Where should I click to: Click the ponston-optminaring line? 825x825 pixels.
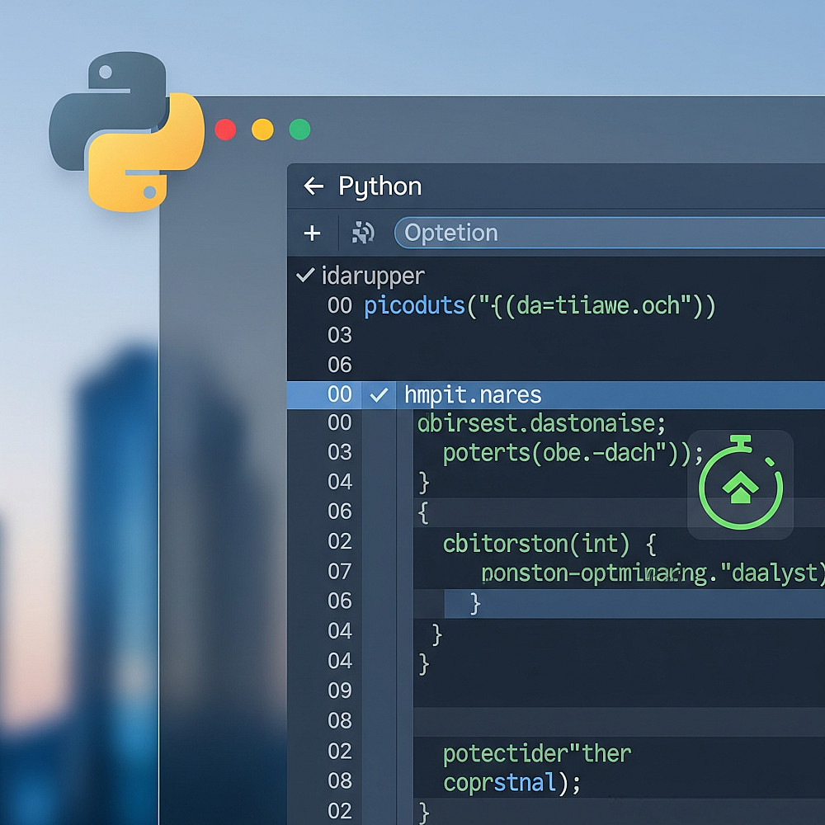pyautogui.click(x=653, y=573)
